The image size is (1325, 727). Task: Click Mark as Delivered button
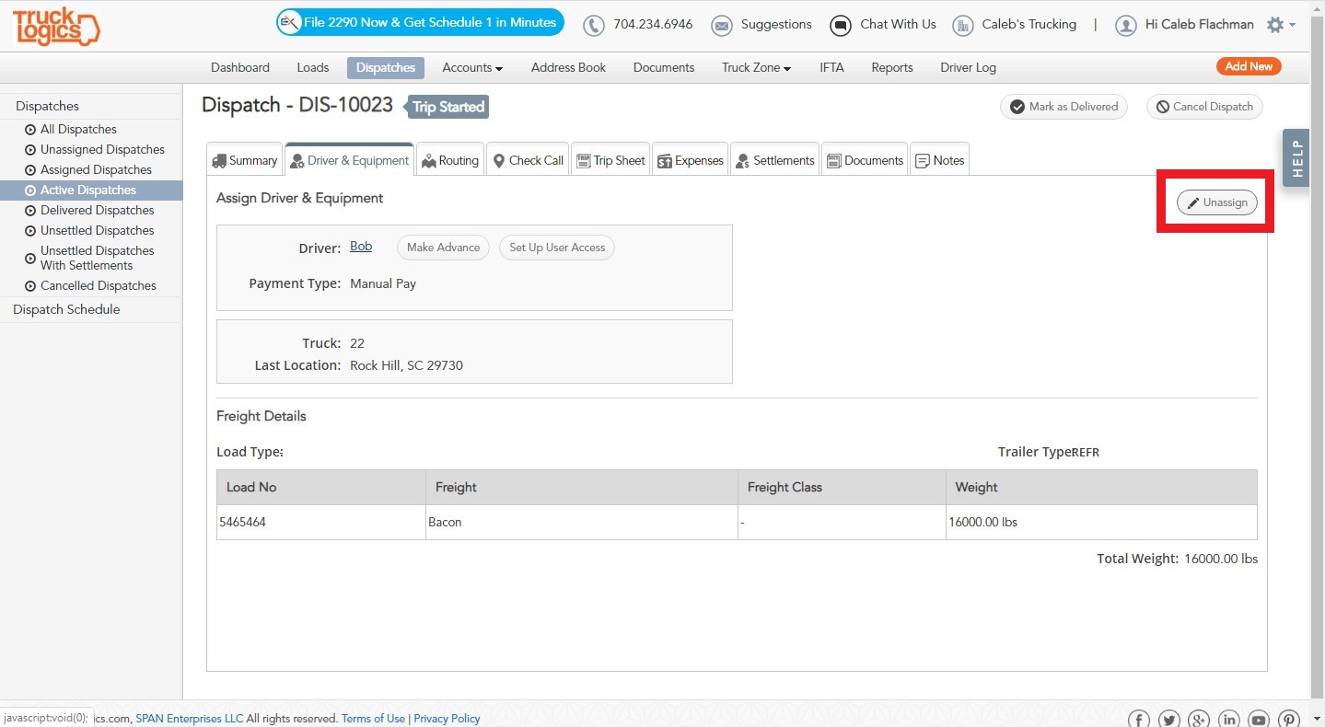click(x=1063, y=107)
